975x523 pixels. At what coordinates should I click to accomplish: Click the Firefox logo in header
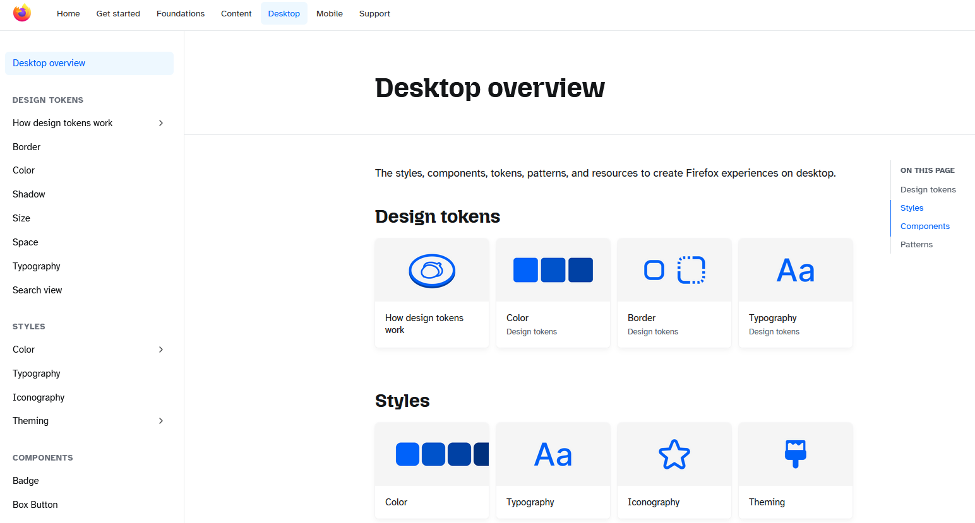[22, 13]
